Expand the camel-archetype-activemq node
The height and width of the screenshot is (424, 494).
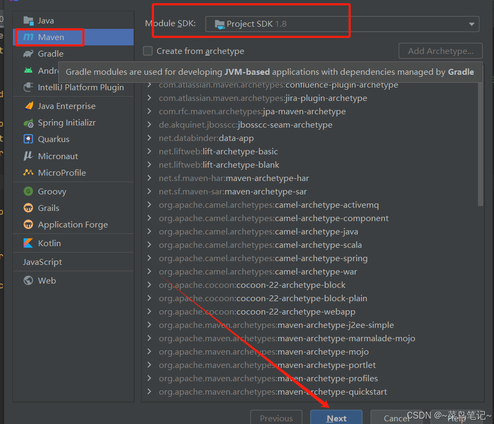149,205
